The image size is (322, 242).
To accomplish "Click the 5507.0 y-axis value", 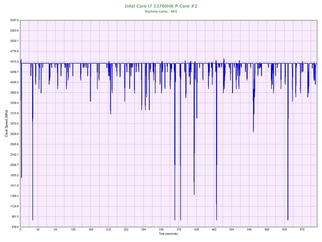I will [x=14, y=20].
